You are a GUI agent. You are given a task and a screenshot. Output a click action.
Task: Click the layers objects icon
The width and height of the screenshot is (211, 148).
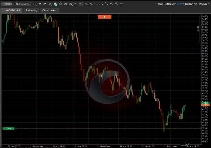pyautogui.click(x=60, y=4)
